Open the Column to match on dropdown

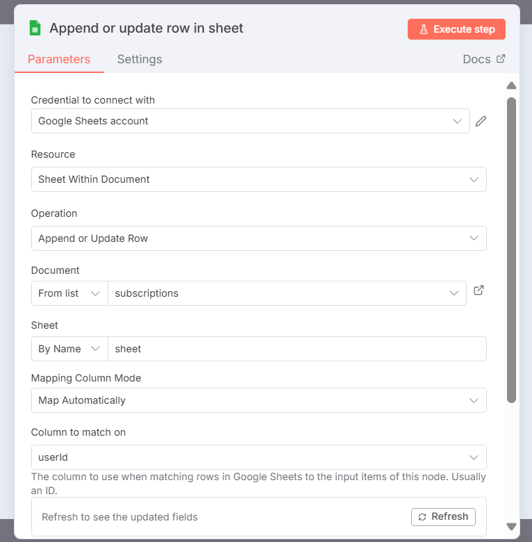click(258, 457)
